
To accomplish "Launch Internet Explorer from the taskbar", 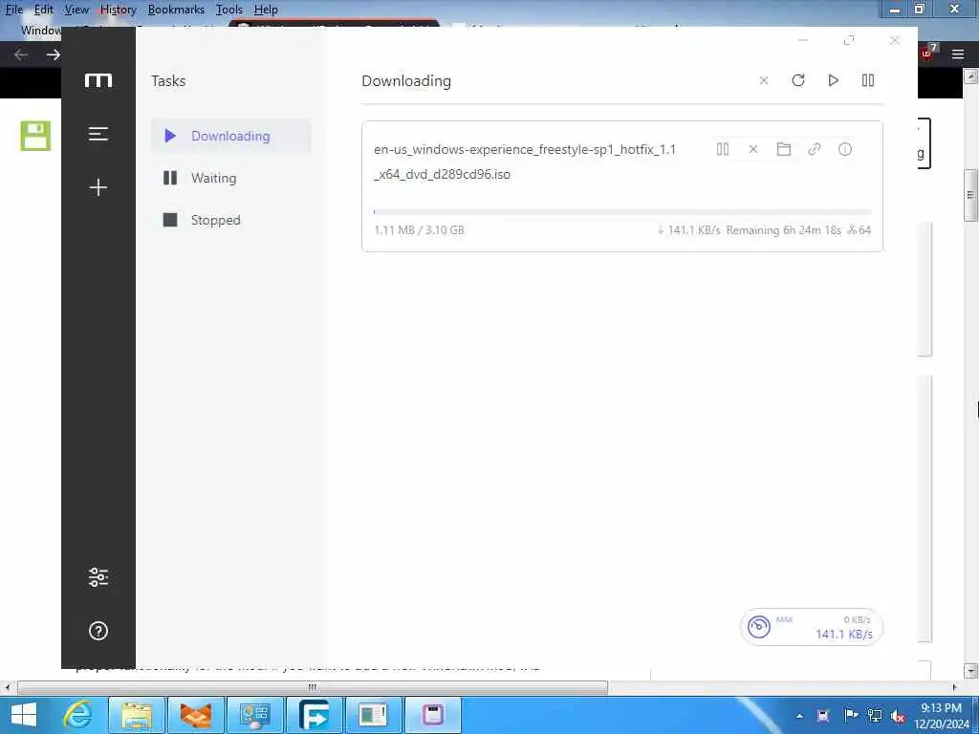I will pyautogui.click(x=78, y=715).
